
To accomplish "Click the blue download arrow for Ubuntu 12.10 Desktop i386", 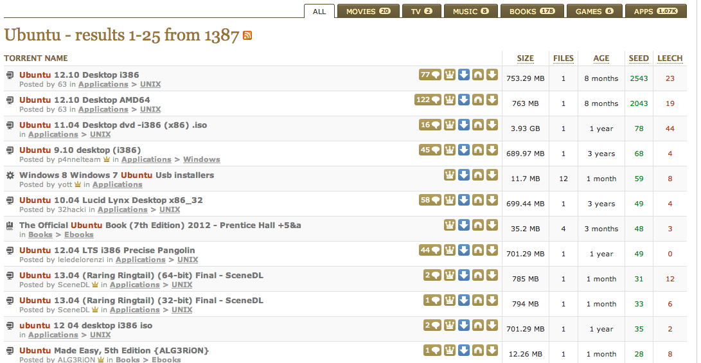I will pos(464,75).
